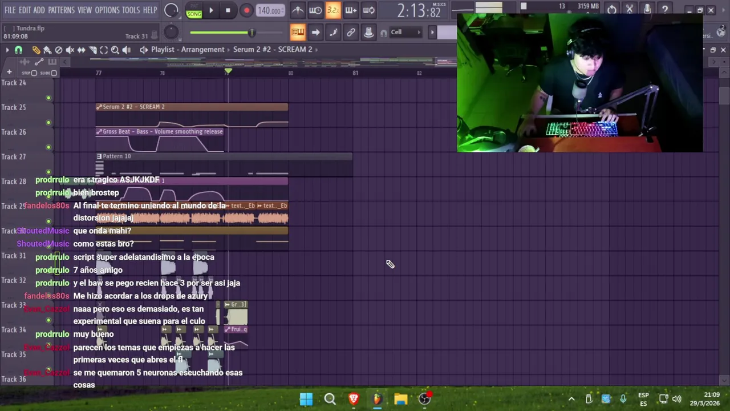Select the Paint brush tool
This screenshot has width=730, height=411.
(x=47, y=50)
